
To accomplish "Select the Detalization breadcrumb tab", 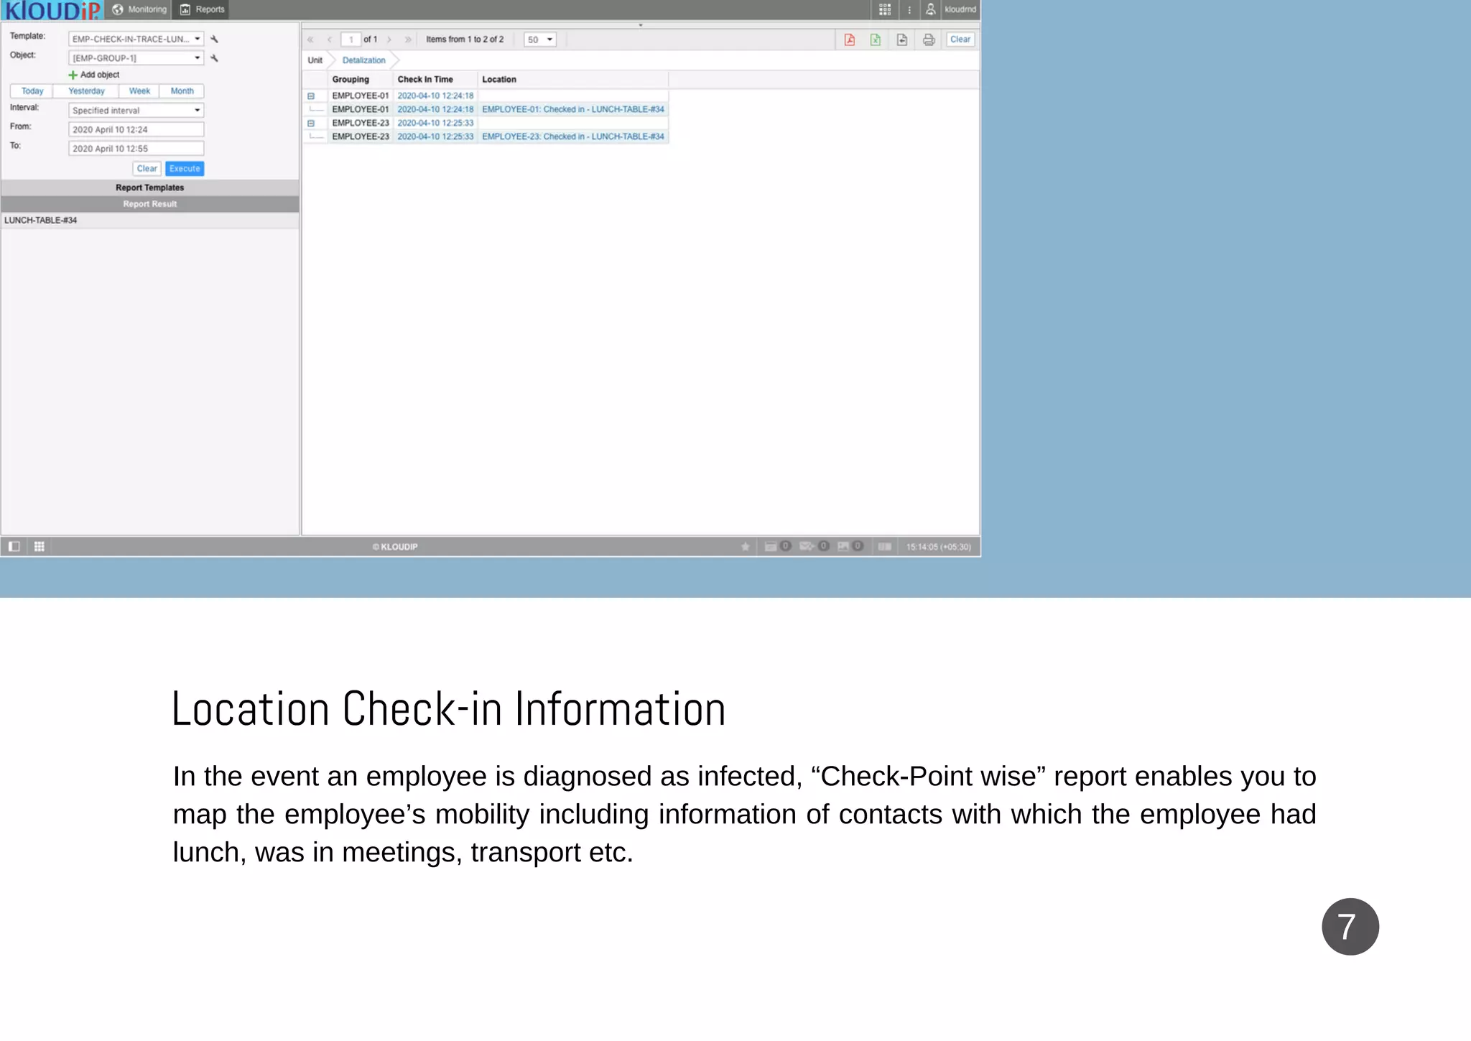I will click(x=363, y=60).
